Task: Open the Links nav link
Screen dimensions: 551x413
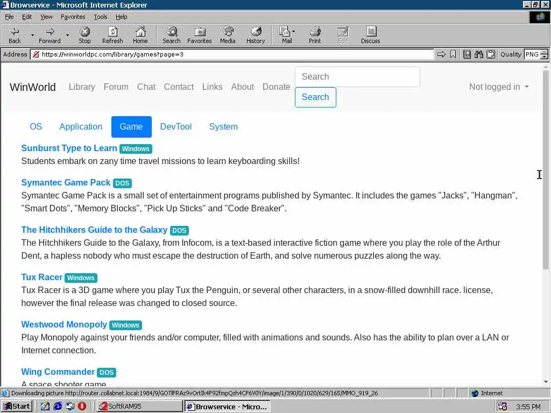Action: (212, 87)
